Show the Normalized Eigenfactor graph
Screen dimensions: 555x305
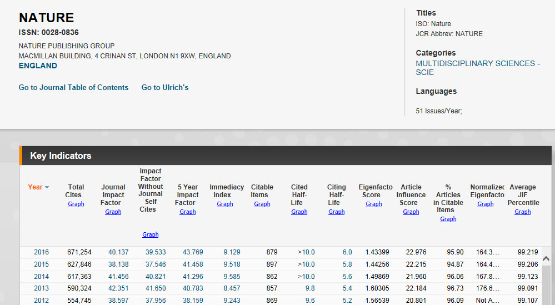[485, 204]
